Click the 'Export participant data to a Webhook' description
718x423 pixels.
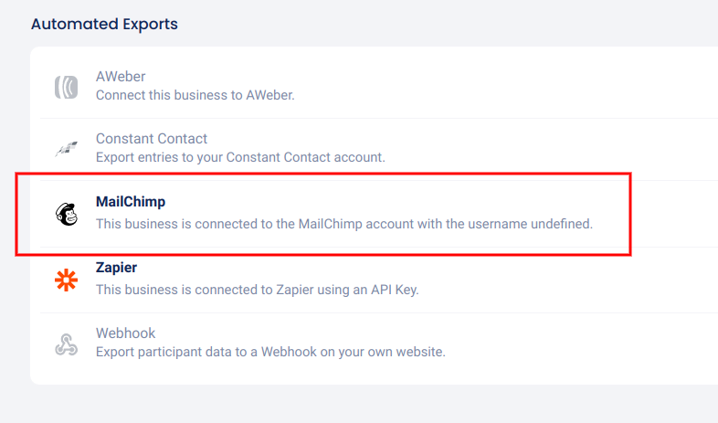tap(270, 352)
